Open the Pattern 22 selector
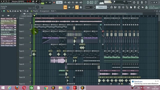Viewport: 160px width, 90px height. (x=101, y=7)
